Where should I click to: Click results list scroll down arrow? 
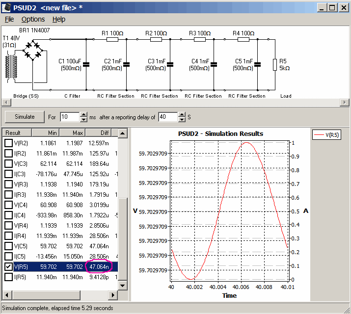[122, 286]
